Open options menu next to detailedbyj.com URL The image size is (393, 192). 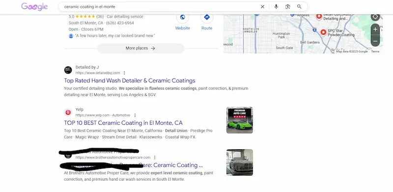tap(124, 73)
